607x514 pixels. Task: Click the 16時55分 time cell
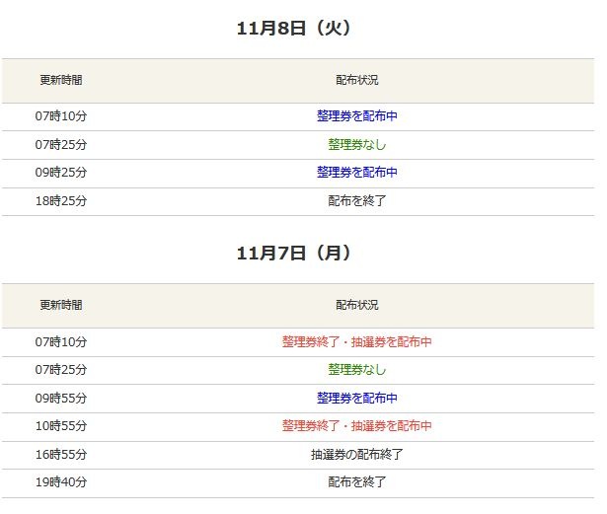tap(61, 455)
